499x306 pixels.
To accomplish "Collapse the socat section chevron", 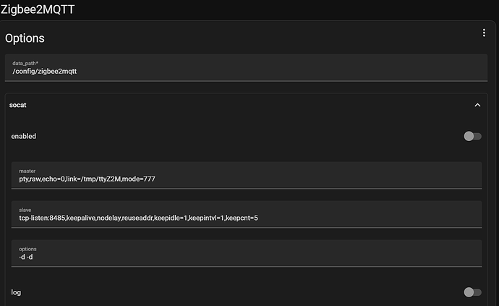I will 477,105.
